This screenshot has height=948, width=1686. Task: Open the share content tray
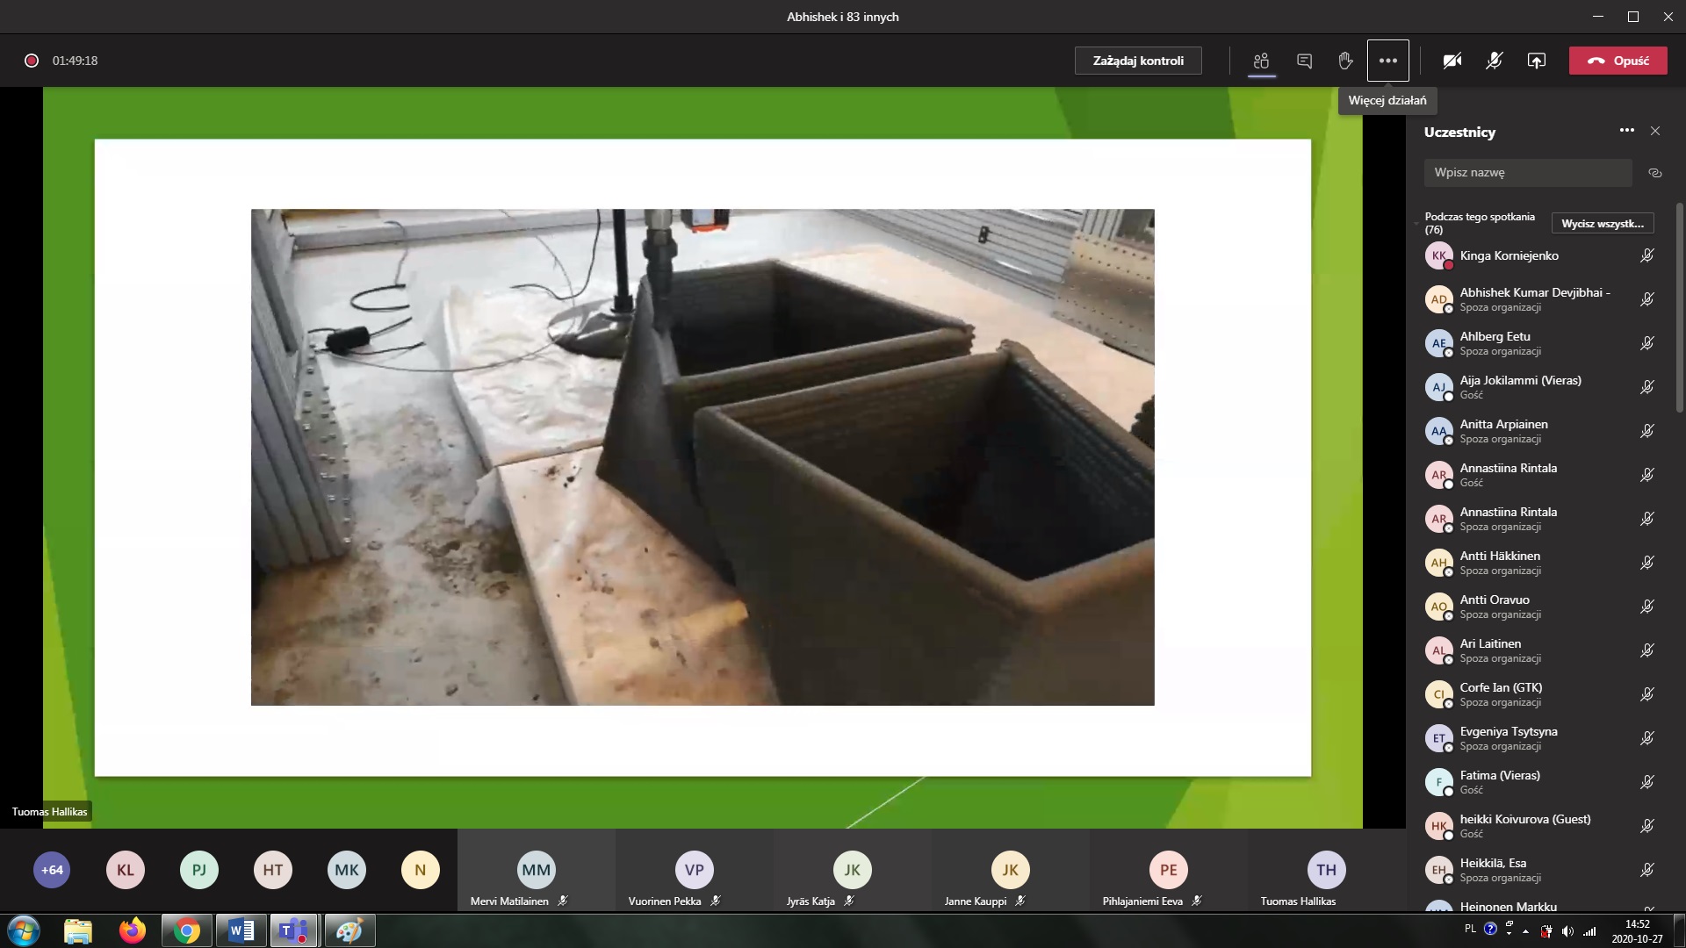pos(1536,61)
